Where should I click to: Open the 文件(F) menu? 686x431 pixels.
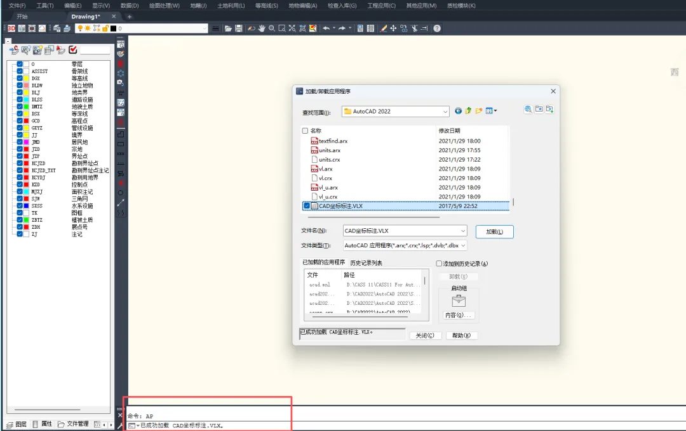click(x=17, y=6)
